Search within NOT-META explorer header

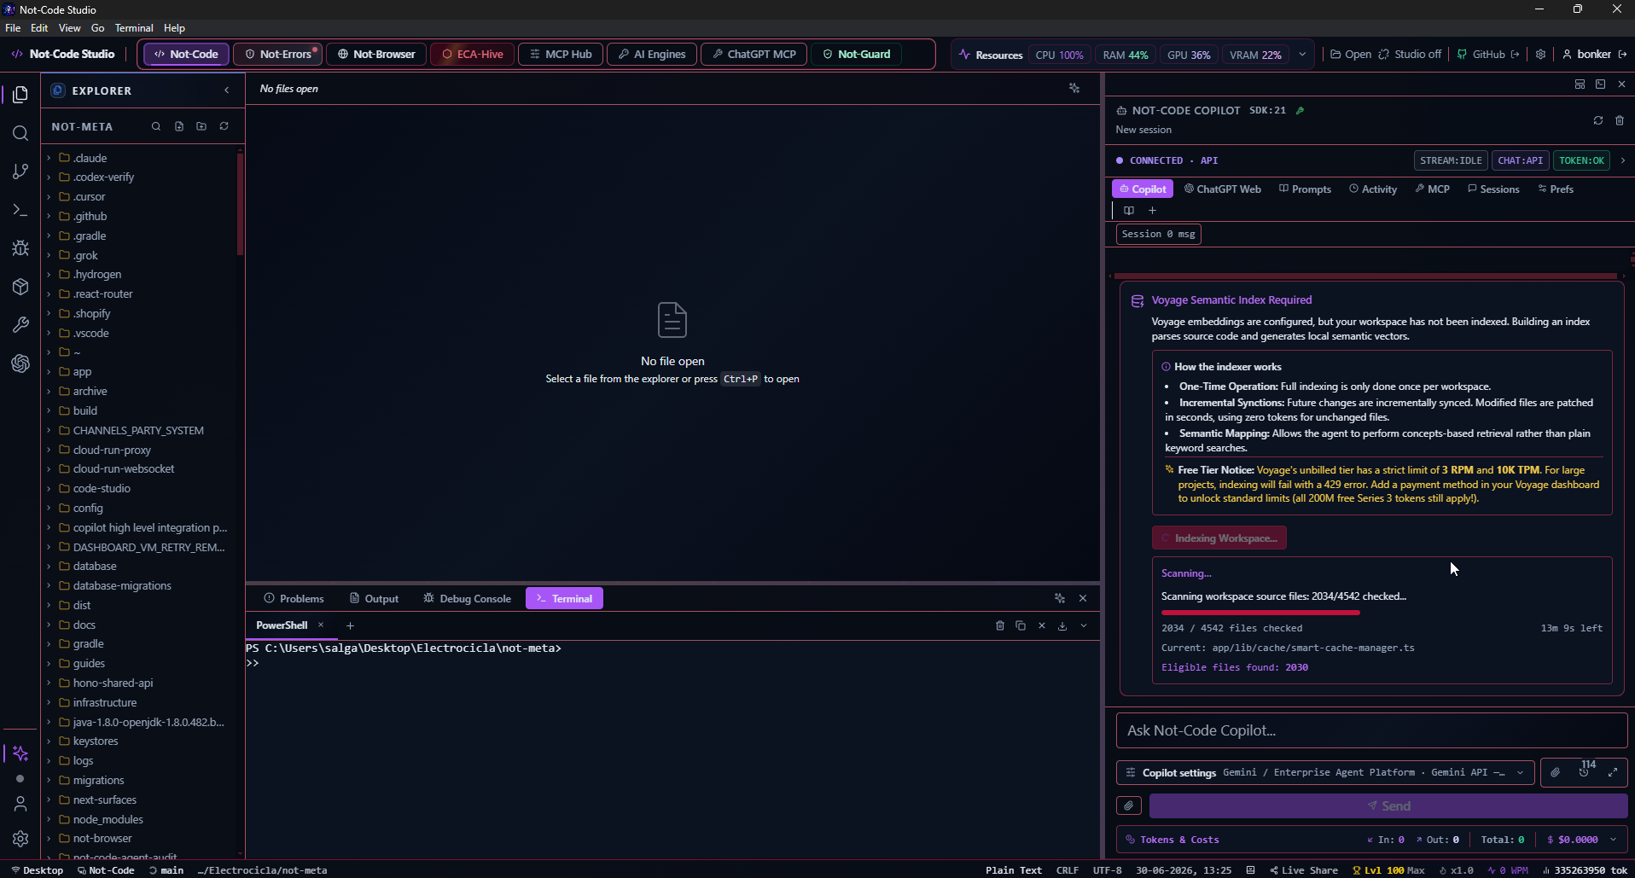(156, 126)
